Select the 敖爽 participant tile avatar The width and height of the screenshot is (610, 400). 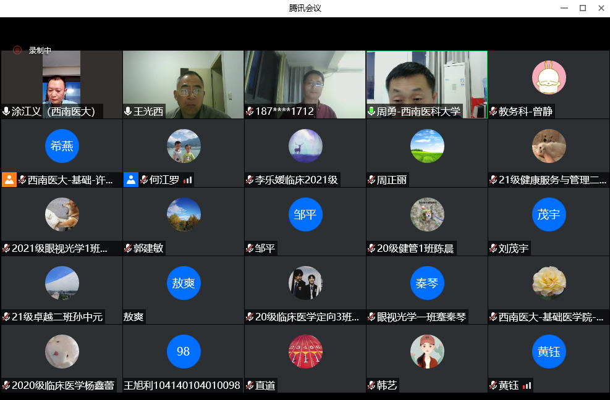point(184,283)
